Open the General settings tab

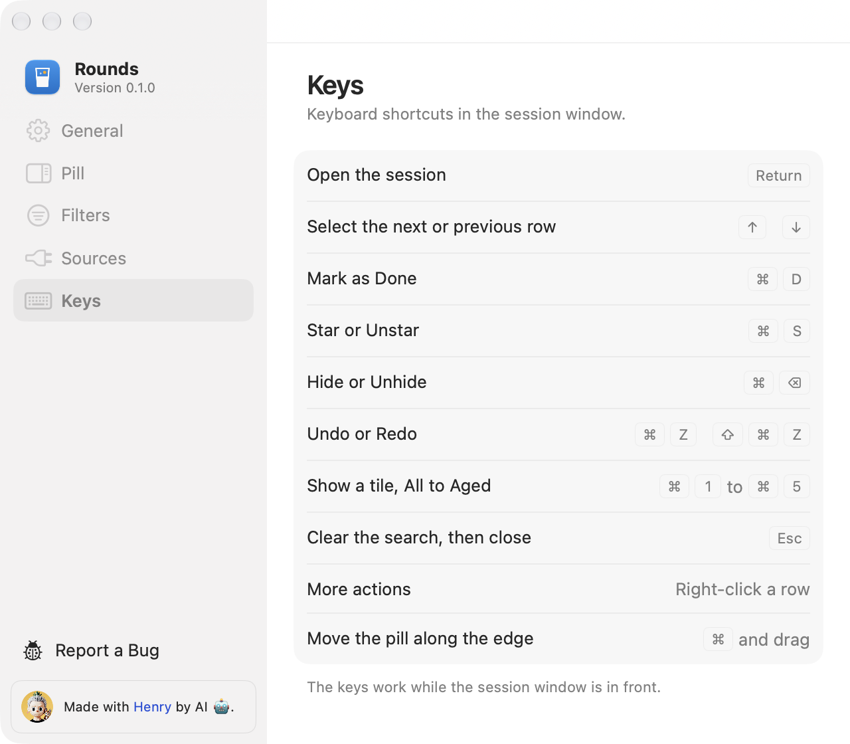pyautogui.click(x=133, y=131)
